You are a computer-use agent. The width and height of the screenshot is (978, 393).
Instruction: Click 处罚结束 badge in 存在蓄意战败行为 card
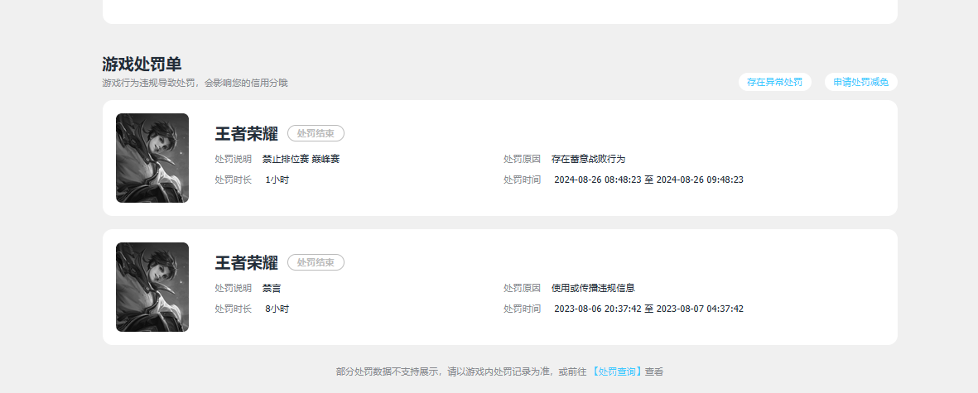(x=316, y=133)
